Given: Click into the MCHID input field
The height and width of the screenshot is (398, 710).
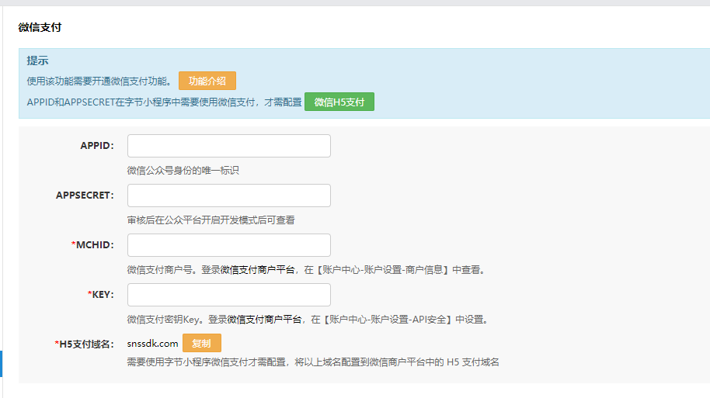Looking at the screenshot, I should 229,245.
